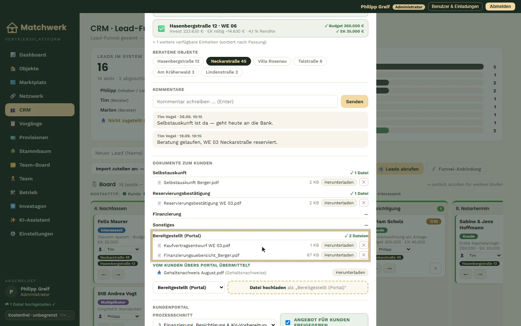Open Dashboard from the sidebar
Screen dimensions: 521x326
click(40, 55)
